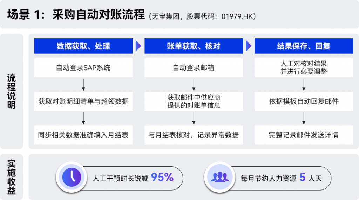The width and height of the screenshot is (359, 200).
Task: Click the arrow between 账单获取 and 结果保存 headers
Action: [x=249, y=46]
